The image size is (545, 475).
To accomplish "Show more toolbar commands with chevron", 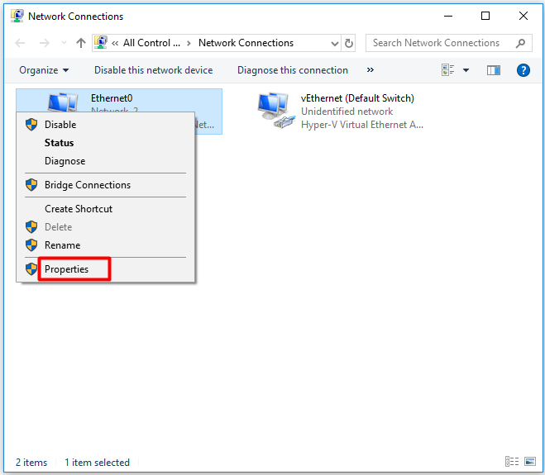I will pyautogui.click(x=371, y=69).
